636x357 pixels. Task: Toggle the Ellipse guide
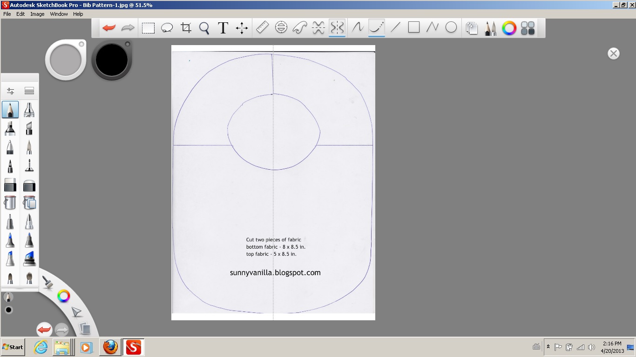(x=281, y=28)
